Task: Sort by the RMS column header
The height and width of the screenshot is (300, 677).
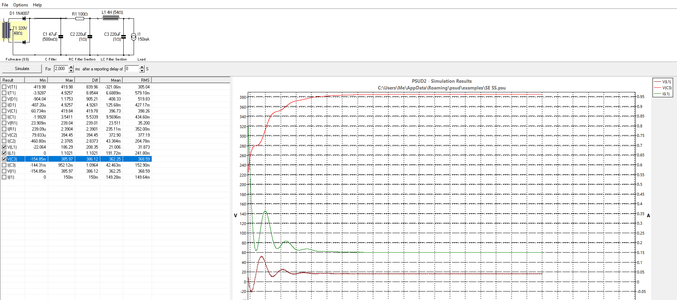Action: [x=137, y=80]
